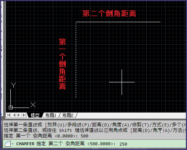Go to previous layout tab arrow

click(x=14, y=115)
